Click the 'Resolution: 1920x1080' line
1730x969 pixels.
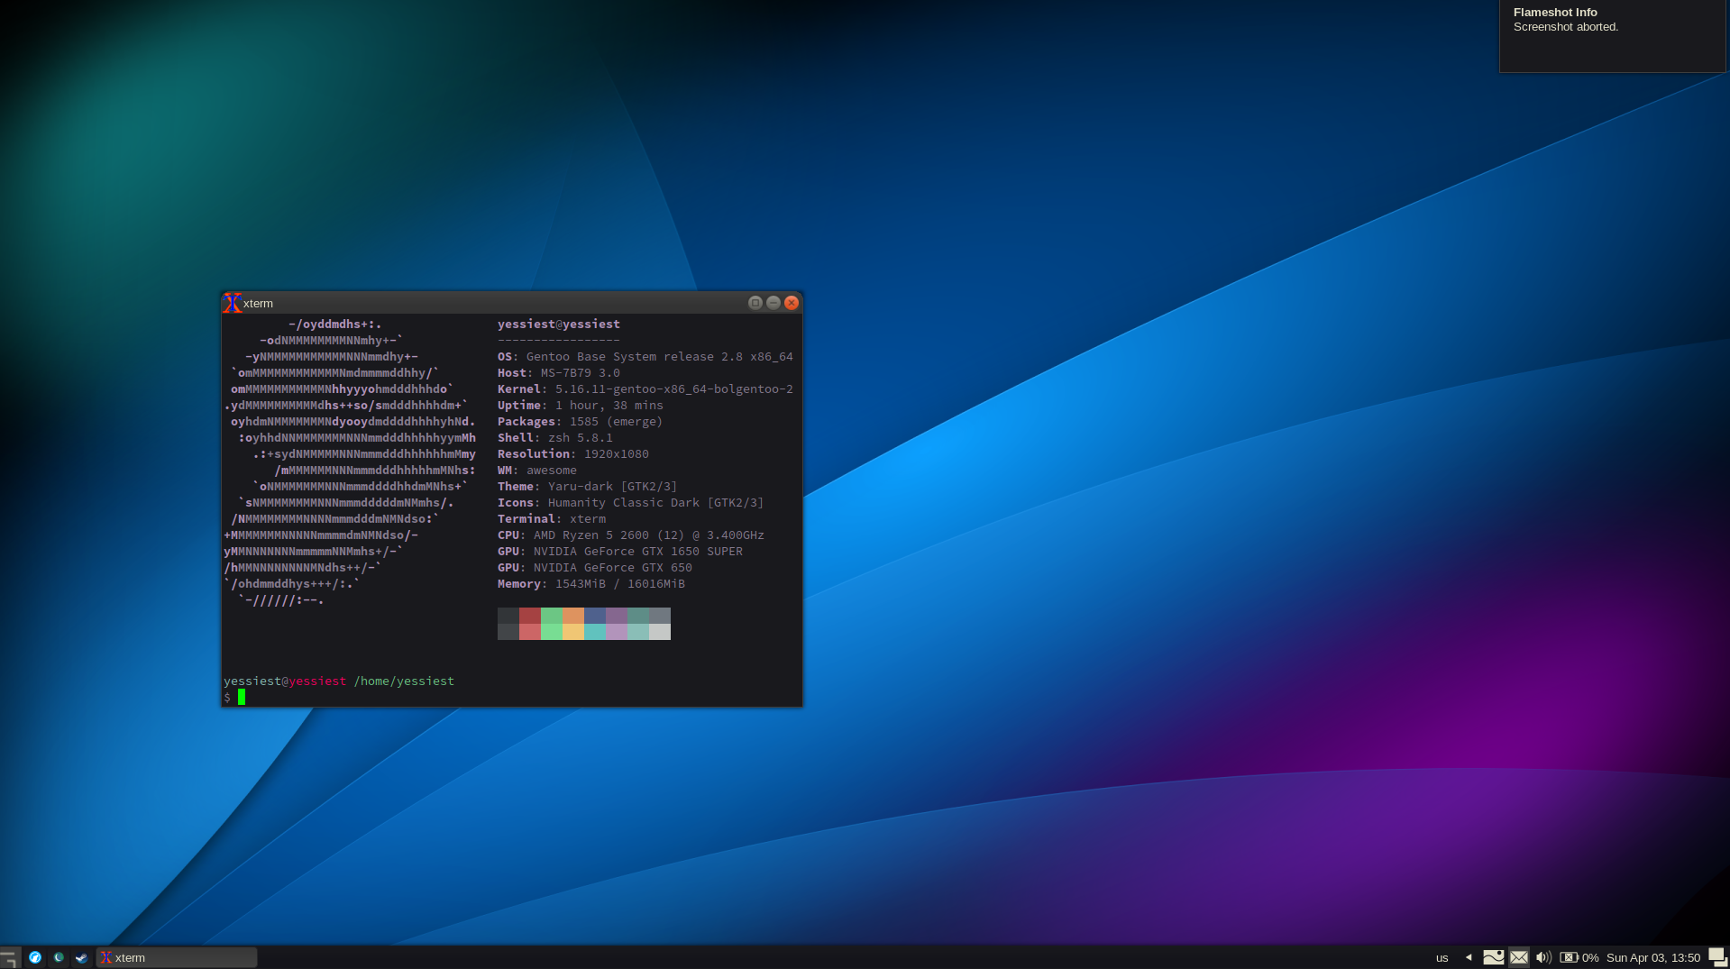tap(573, 454)
